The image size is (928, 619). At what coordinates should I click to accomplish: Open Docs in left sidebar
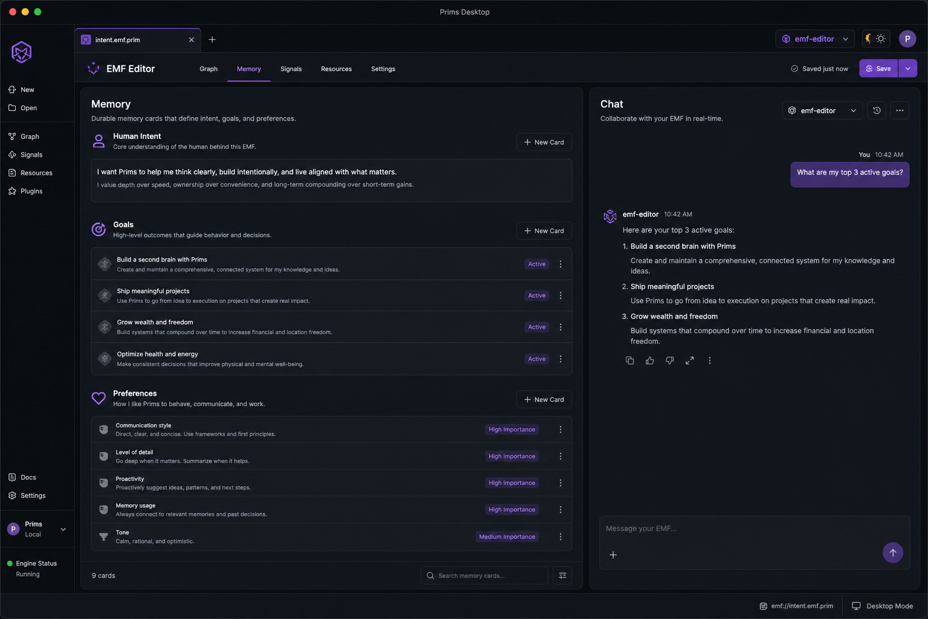click(22, 478)
